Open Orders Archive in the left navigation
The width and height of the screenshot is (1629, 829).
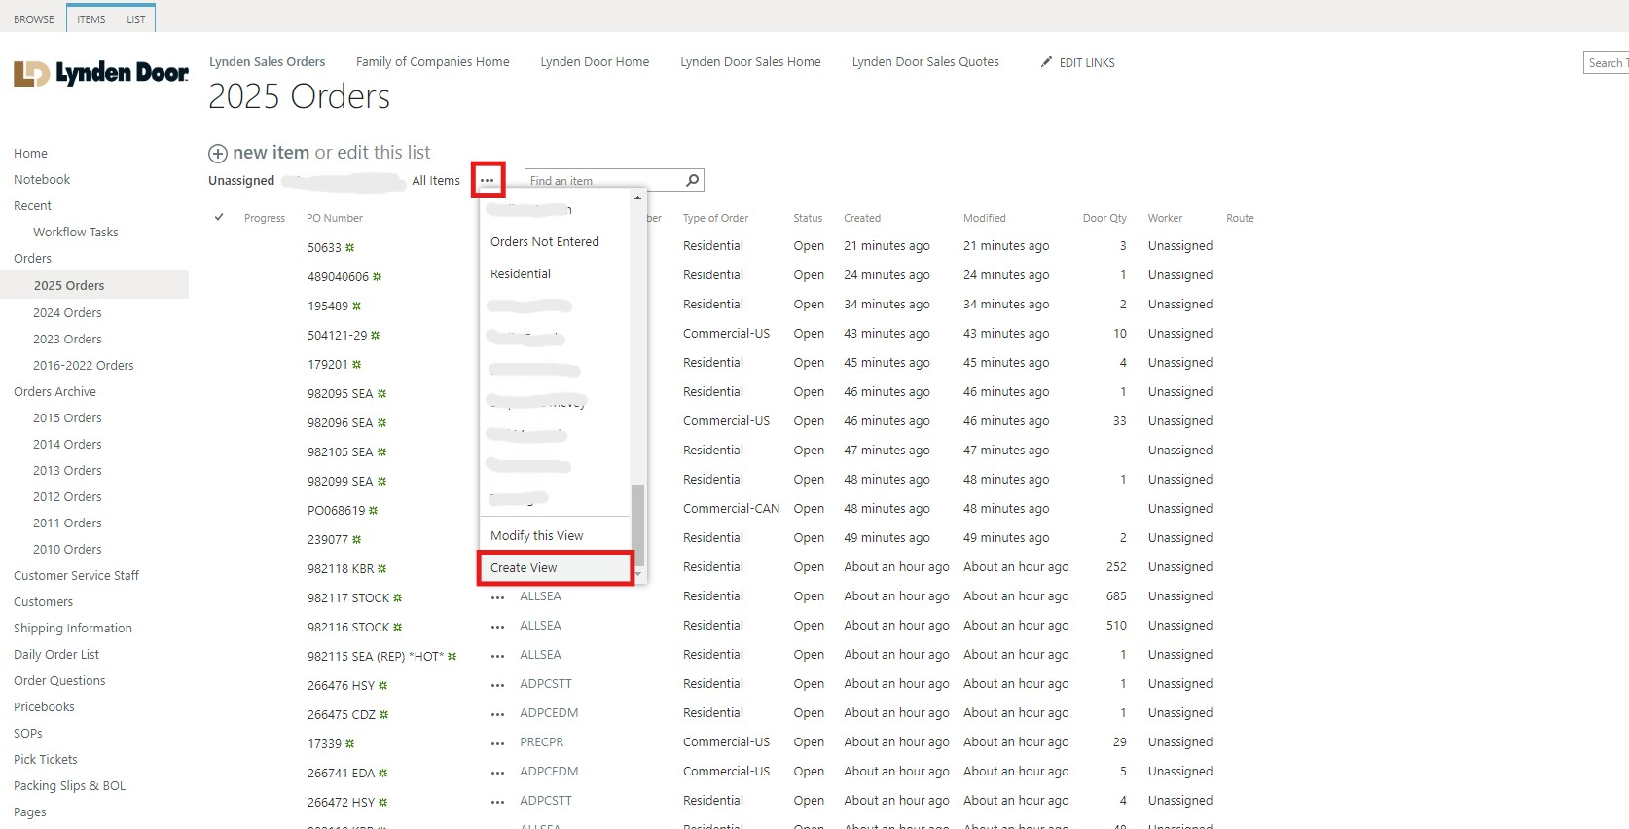coord(54,391)
